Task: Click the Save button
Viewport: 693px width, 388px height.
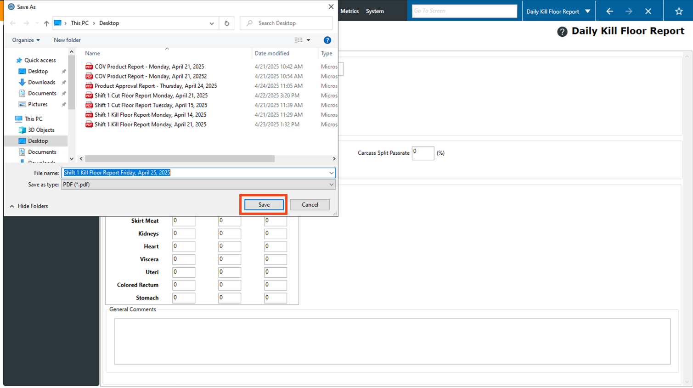Action: pos(264,205)
